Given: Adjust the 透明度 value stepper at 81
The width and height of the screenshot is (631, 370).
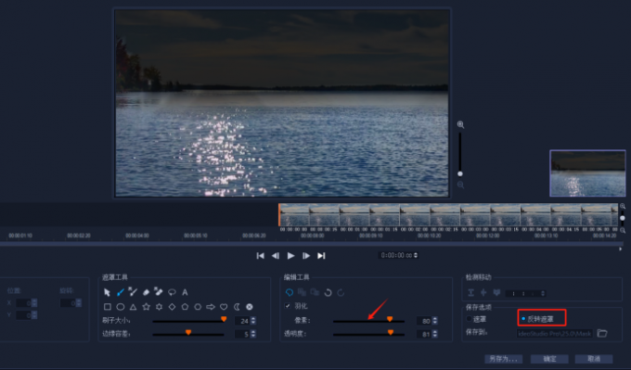Looking at the screenshot, I should click(435, 334).
